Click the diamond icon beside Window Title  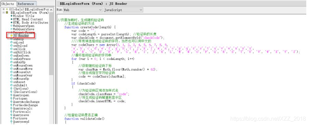[11, 16]
